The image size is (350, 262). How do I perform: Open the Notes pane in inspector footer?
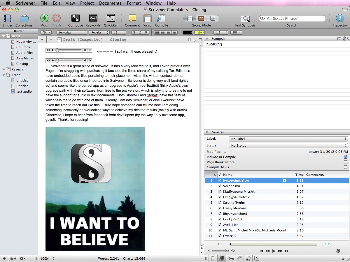click(x=213, y=259)
